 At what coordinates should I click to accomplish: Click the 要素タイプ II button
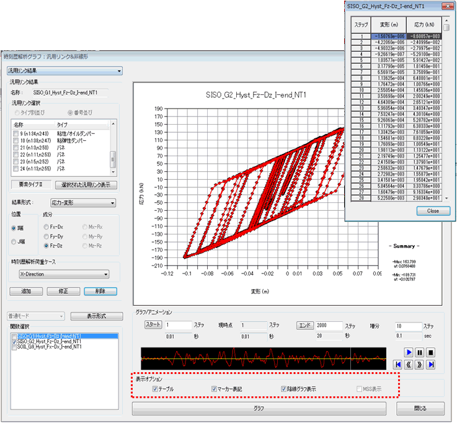pos(31,185)
